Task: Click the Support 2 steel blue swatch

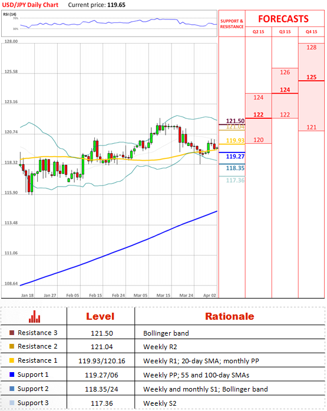Action: (x=12, y=389)
